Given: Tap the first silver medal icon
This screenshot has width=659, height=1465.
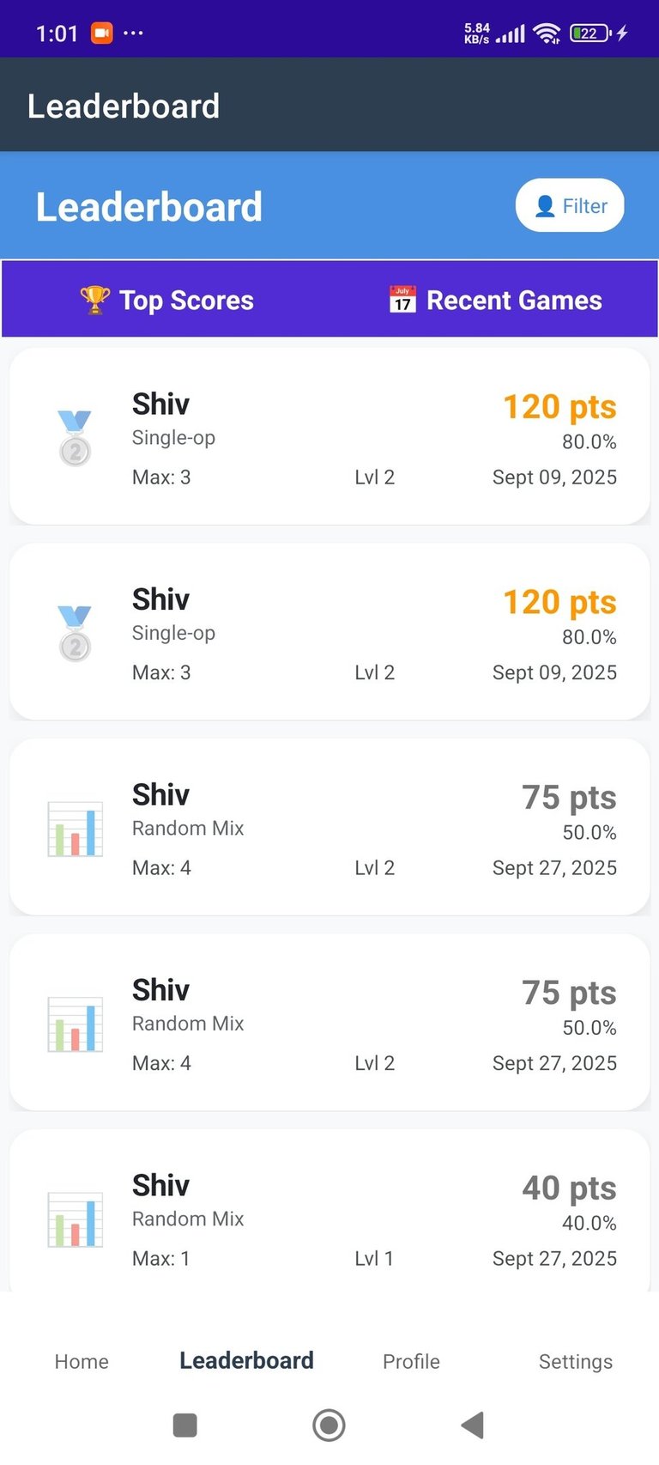Looking at the screenshot, I should [75, 437].
